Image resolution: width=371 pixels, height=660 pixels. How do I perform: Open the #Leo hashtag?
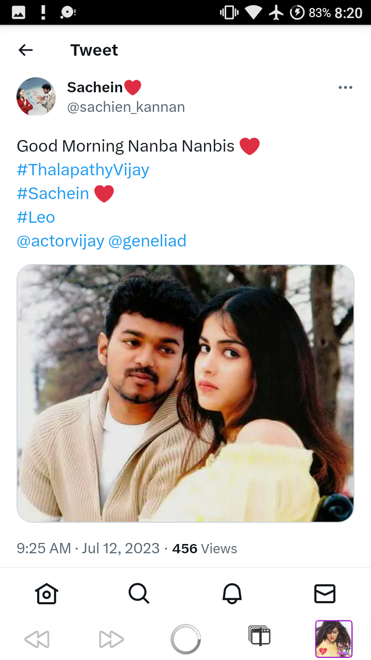coord(36,217)
